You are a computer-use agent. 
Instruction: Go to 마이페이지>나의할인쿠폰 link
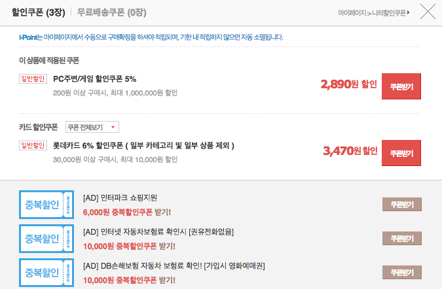(374, 12)
